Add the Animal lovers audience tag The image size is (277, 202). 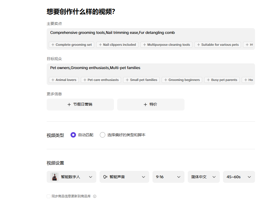tap(64, 80)
